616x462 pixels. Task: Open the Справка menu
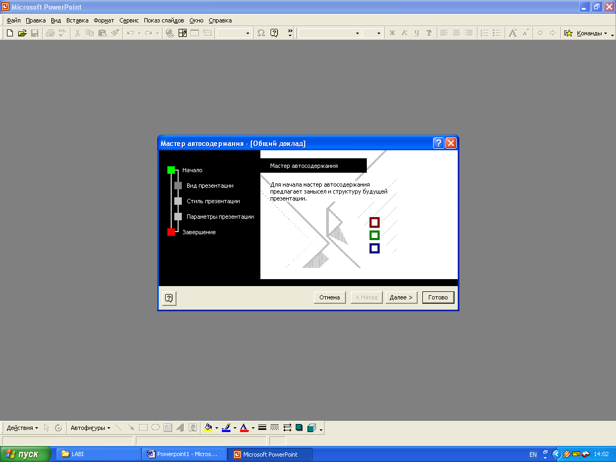[x=220, y=20]
